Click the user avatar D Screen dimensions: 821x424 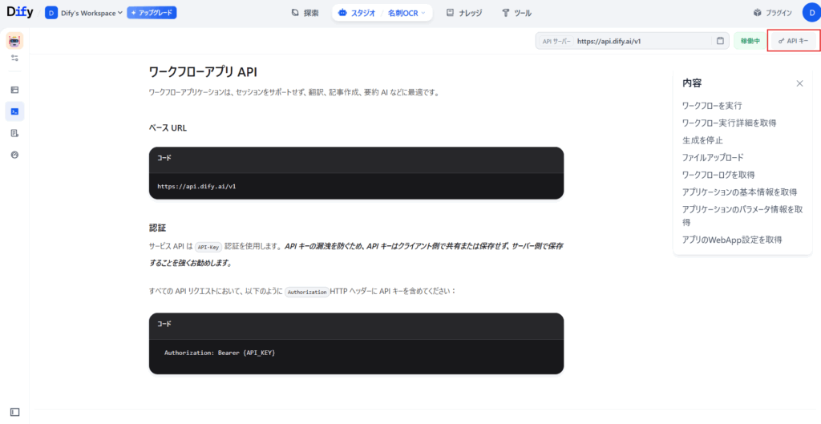811,13
